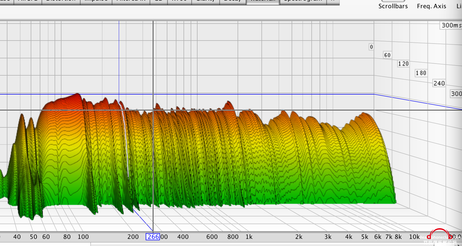The image size is (462, 246).
Task: Click the white highlighted waterfall slice curve
Action: (126, 137)
